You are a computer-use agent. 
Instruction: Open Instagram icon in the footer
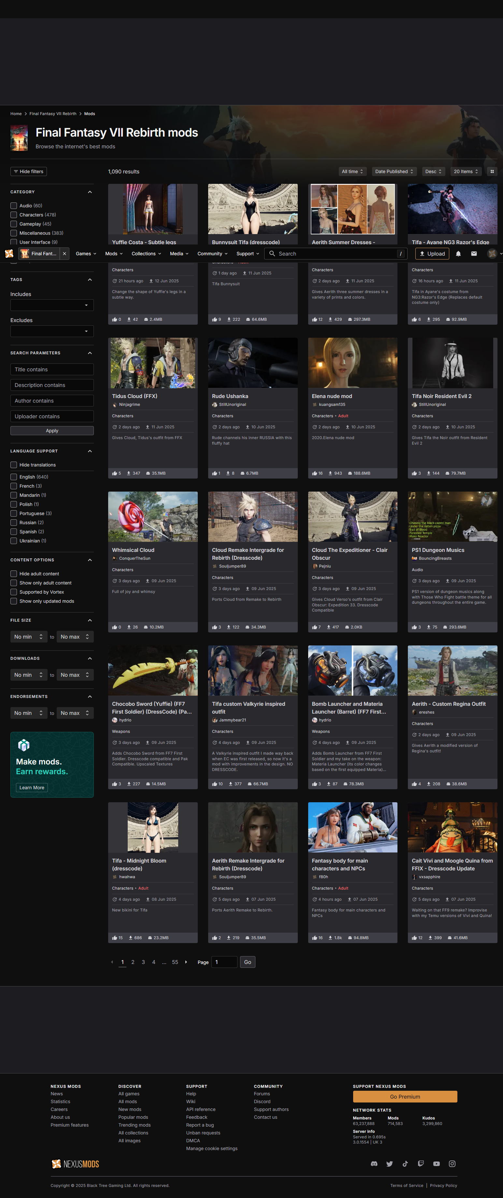(x=452, y=1163)
